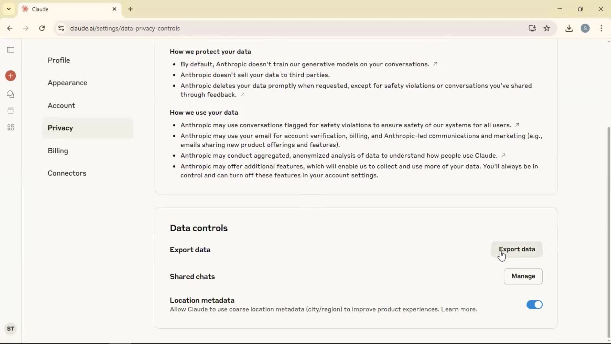Image resolution: width=611 pixels, height=344 pixels.
Task: Toggle the Claude sidebar panel icon
Action: click(11, 50)
